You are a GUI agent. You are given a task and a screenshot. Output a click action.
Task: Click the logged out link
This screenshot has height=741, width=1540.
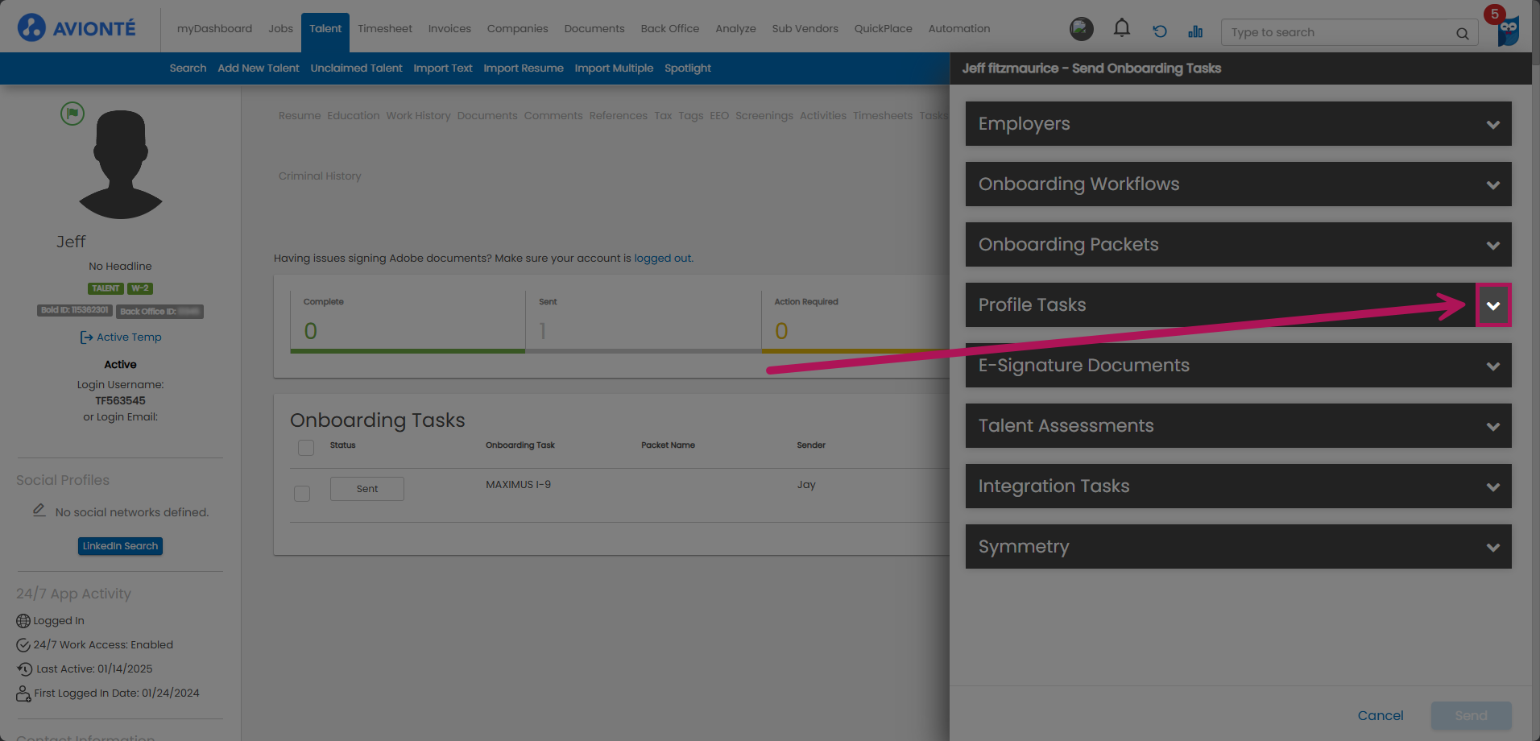[x=662, y=259]
